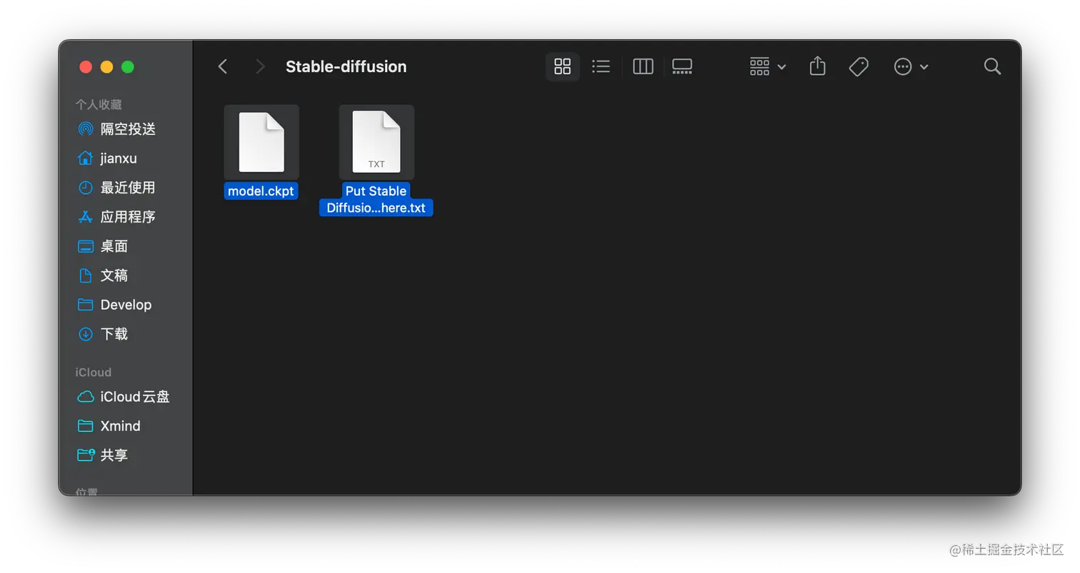Click the shared folder icon beside 共享

click(86, 455)
